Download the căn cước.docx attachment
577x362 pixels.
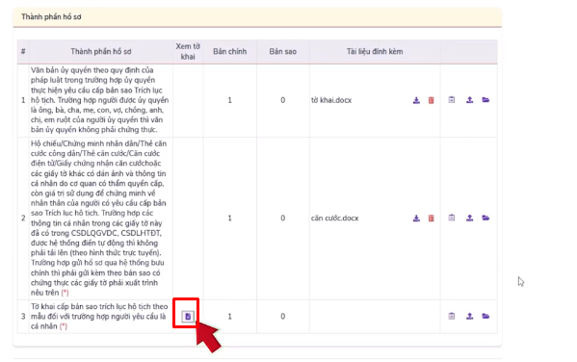click(416, 219)
